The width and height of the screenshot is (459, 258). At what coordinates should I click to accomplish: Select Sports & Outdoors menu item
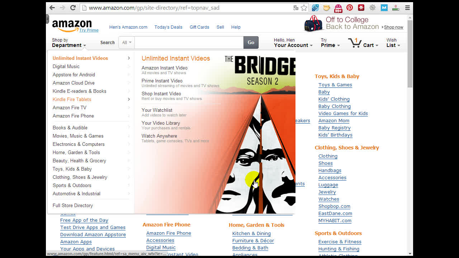[72, 185]
